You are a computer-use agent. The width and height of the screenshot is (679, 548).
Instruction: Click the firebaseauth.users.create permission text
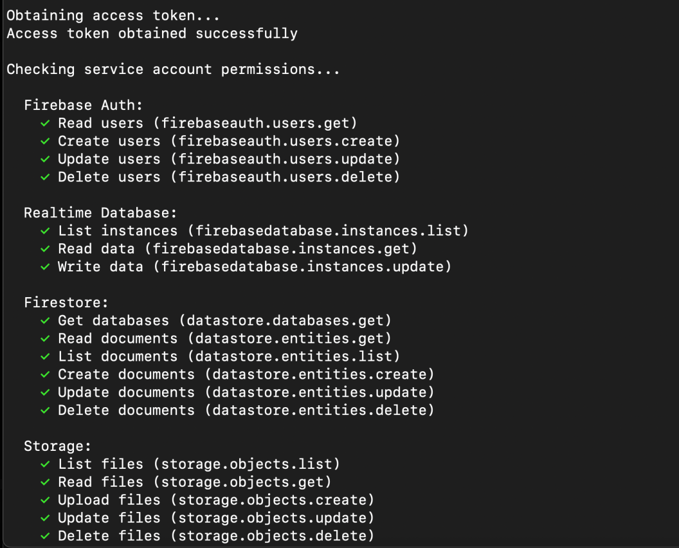pyautogui.click(x=289, y=141)
